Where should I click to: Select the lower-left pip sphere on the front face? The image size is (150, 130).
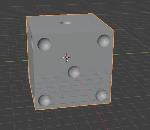44,100
